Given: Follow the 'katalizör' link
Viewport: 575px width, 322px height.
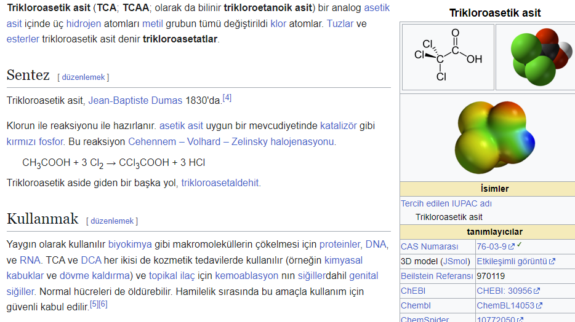Looking at the screenshot, I should [x=339, y=126].
